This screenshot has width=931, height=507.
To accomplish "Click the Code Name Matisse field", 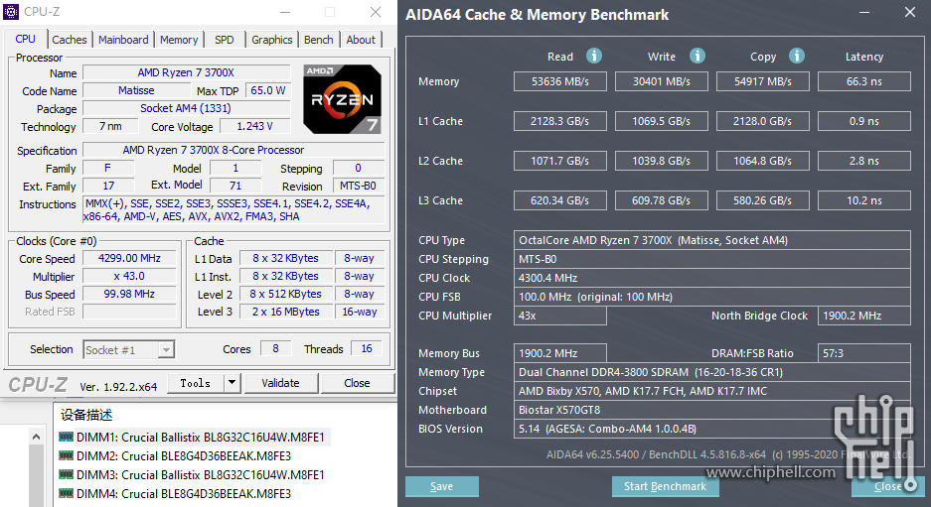I will pyautogui.click(x=136, y=90).
